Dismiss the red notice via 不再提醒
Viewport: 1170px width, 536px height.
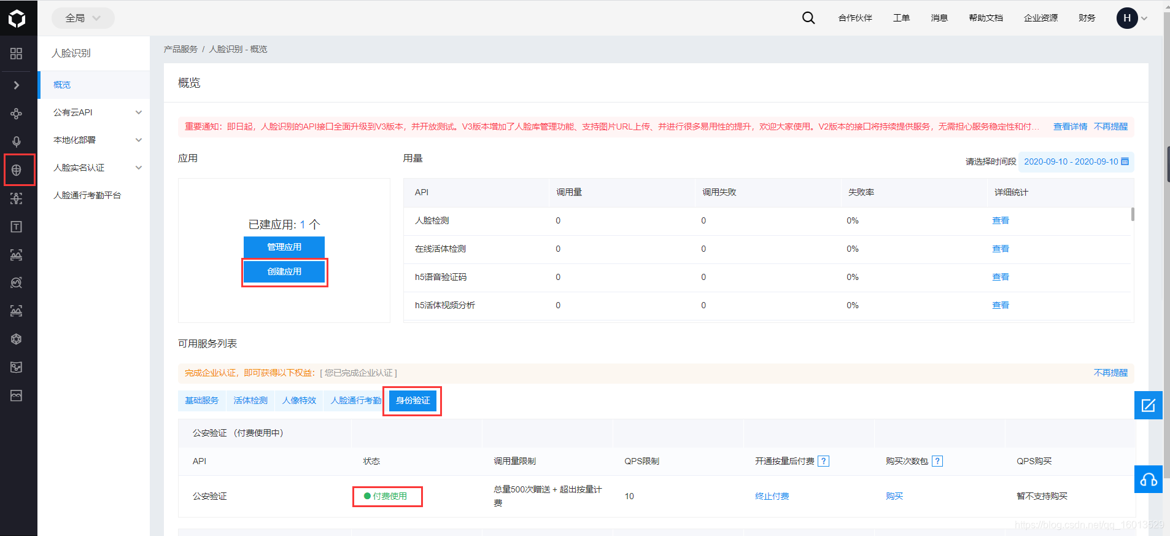[x=1110, y=126]
